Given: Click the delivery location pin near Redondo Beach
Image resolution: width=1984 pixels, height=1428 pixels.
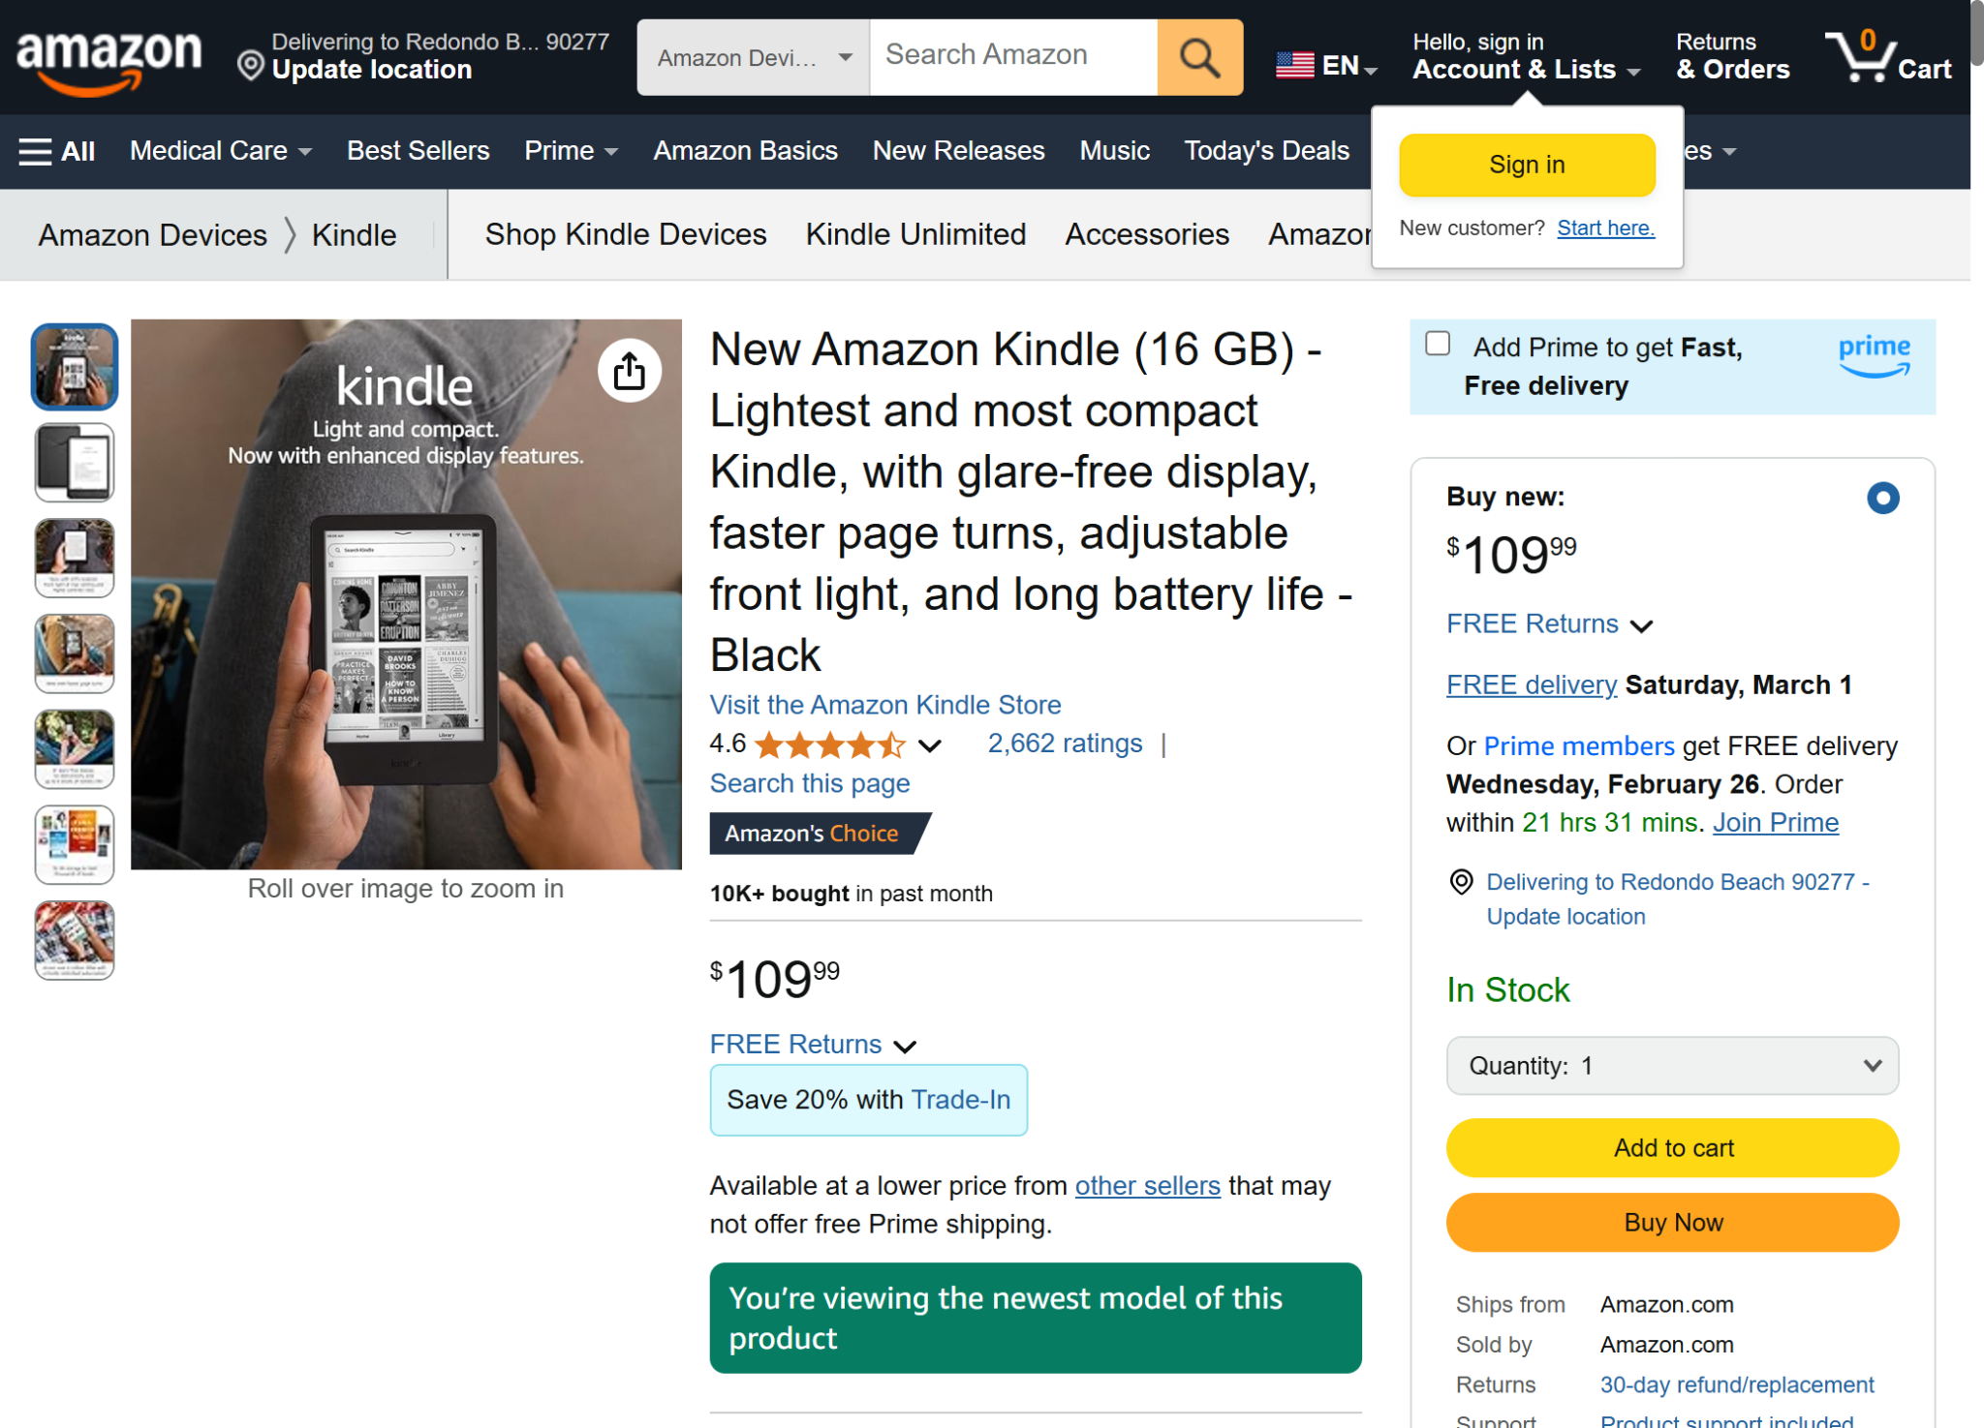Looking at the screenshot, I should pyautogui.click(x=1462, y=881).
